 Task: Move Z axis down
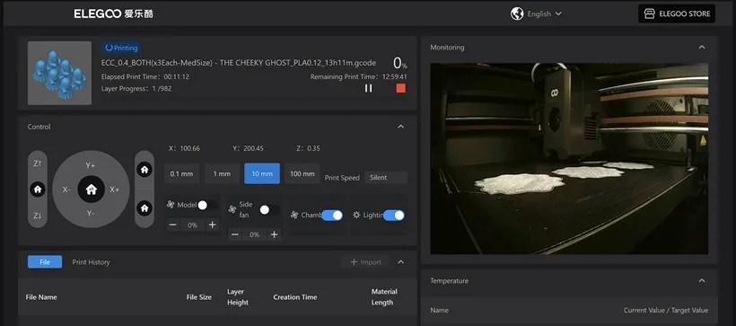click(x=38, y=216)
